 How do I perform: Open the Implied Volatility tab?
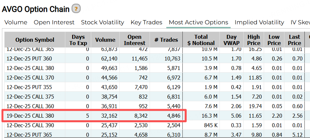coord(259,22)
